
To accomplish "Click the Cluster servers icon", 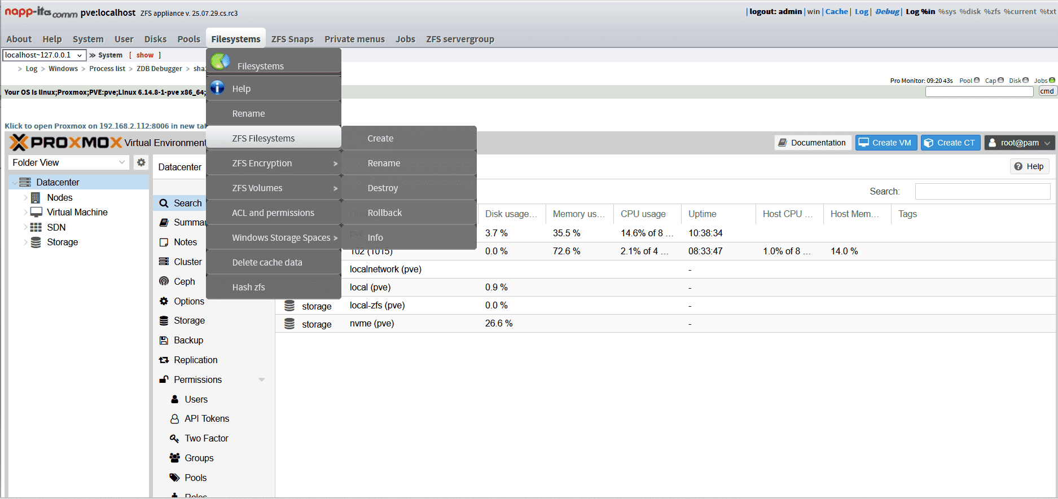I will 164,262.
